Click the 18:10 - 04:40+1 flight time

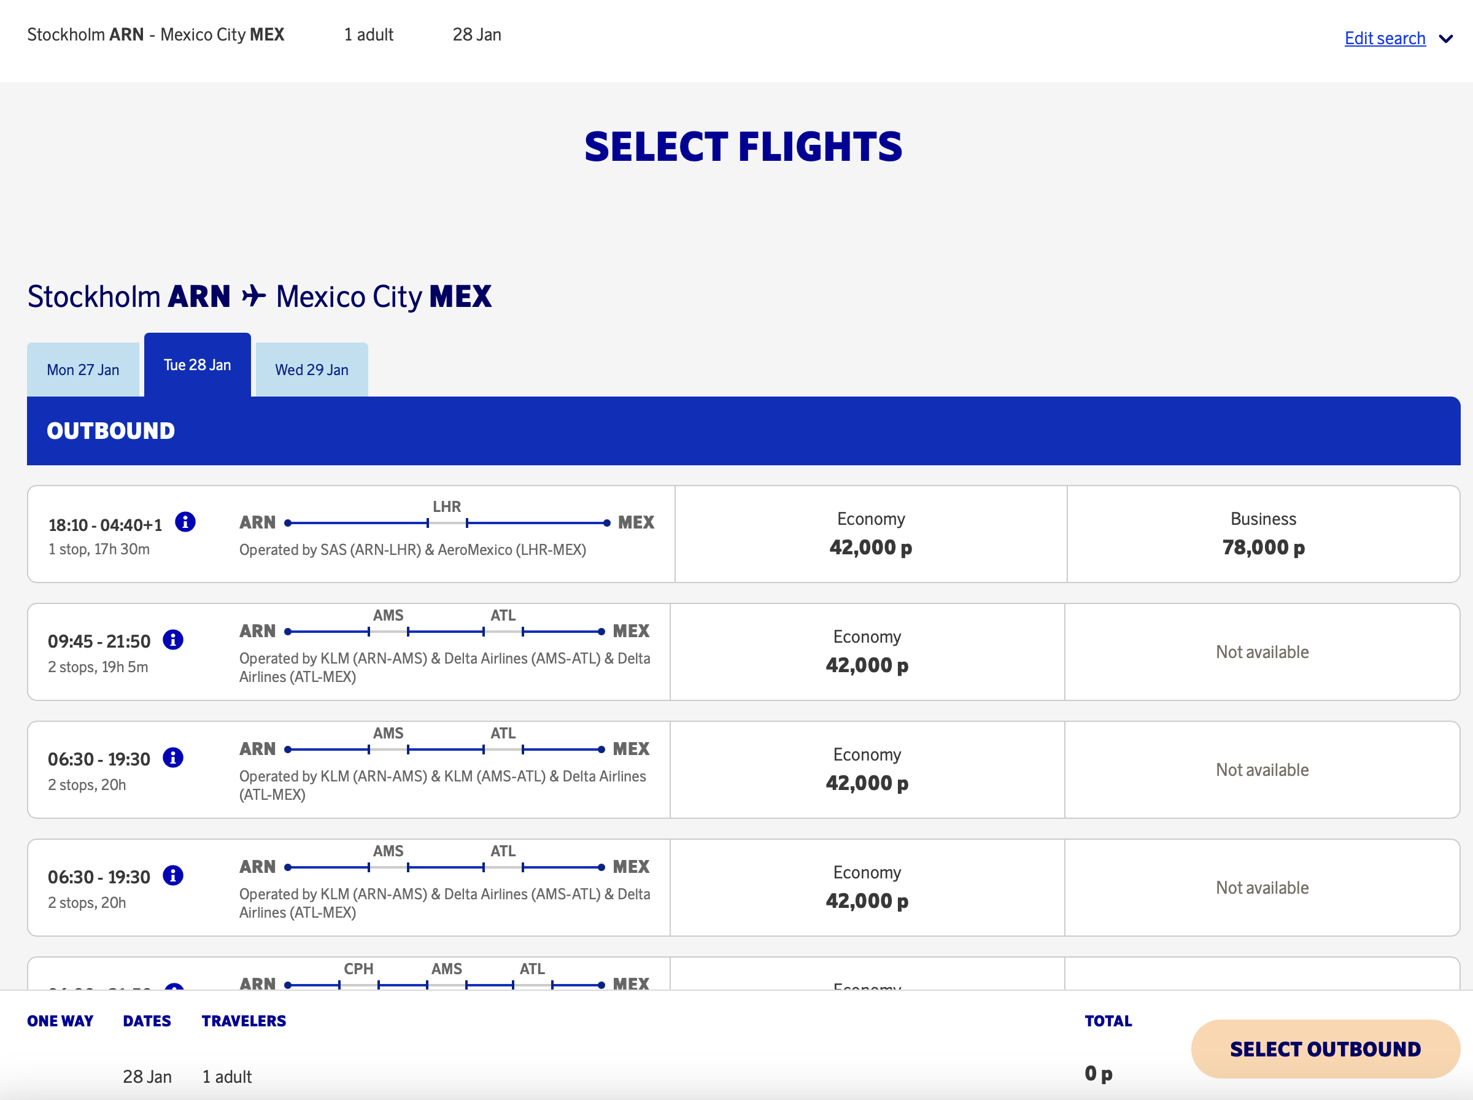pyautogui.click(x=105, y=525)
